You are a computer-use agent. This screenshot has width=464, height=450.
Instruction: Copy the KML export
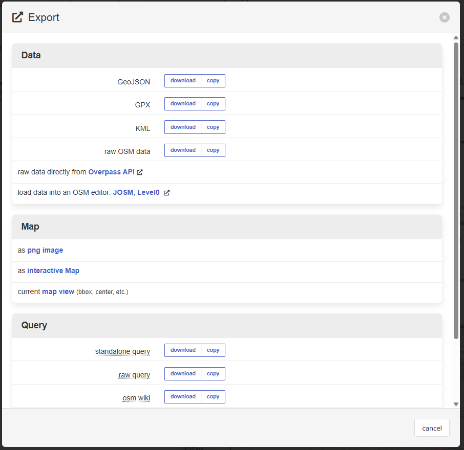click(213, 127)
